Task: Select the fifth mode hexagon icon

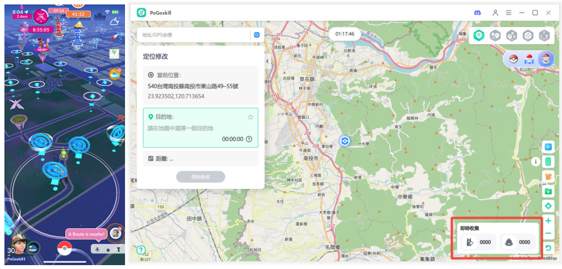Action: click(544, 35)
